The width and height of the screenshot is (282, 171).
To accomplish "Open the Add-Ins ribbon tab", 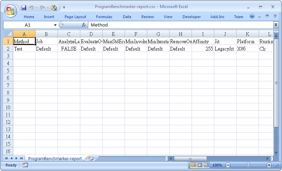I will pos(217,17).
